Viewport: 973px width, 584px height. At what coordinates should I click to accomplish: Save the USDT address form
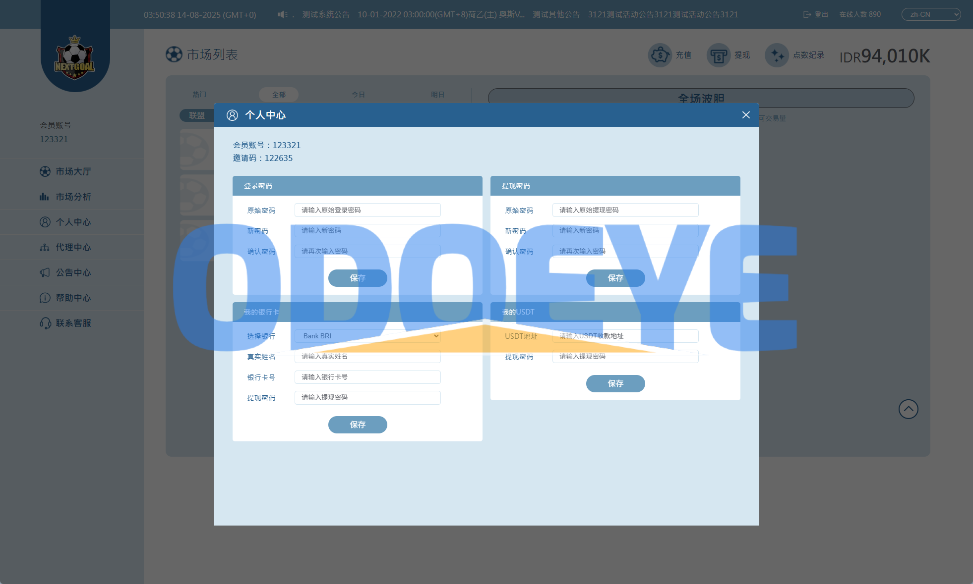pos(615,383)
